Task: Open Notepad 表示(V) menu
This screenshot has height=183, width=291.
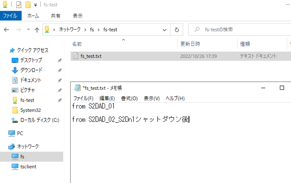Action: (x=151, y=98)
